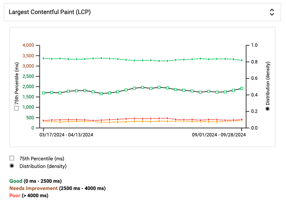The height and width of the screenshot is (201, 286).
Task: Check the 75th Percentile (ms) checkbox below chart
Action: coord(12,158)
